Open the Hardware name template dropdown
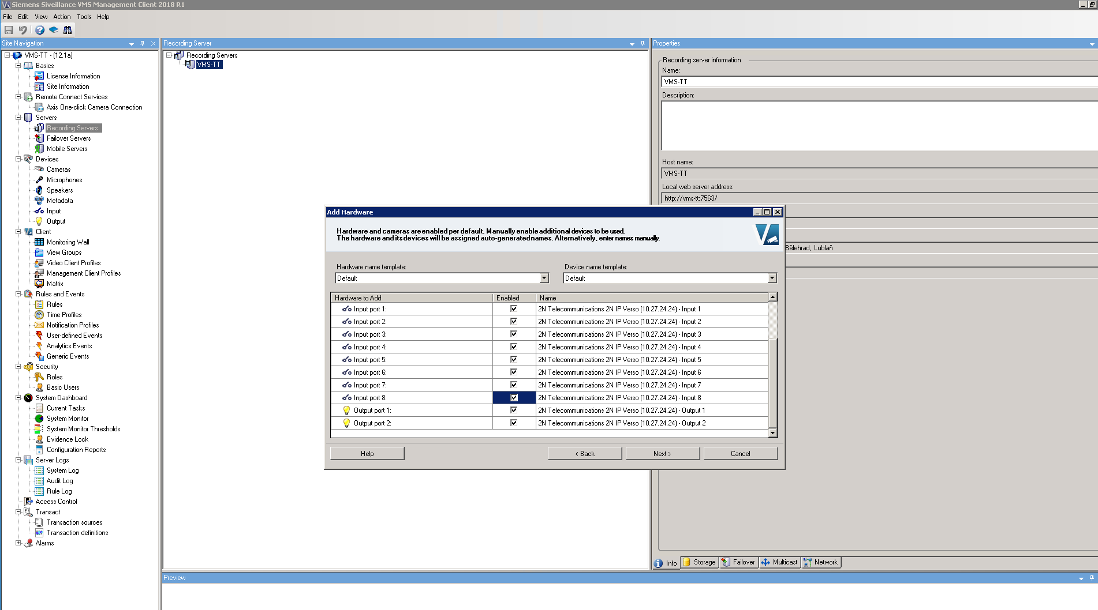This screenshot has height=610, width=1098. [x=544, y=278]
